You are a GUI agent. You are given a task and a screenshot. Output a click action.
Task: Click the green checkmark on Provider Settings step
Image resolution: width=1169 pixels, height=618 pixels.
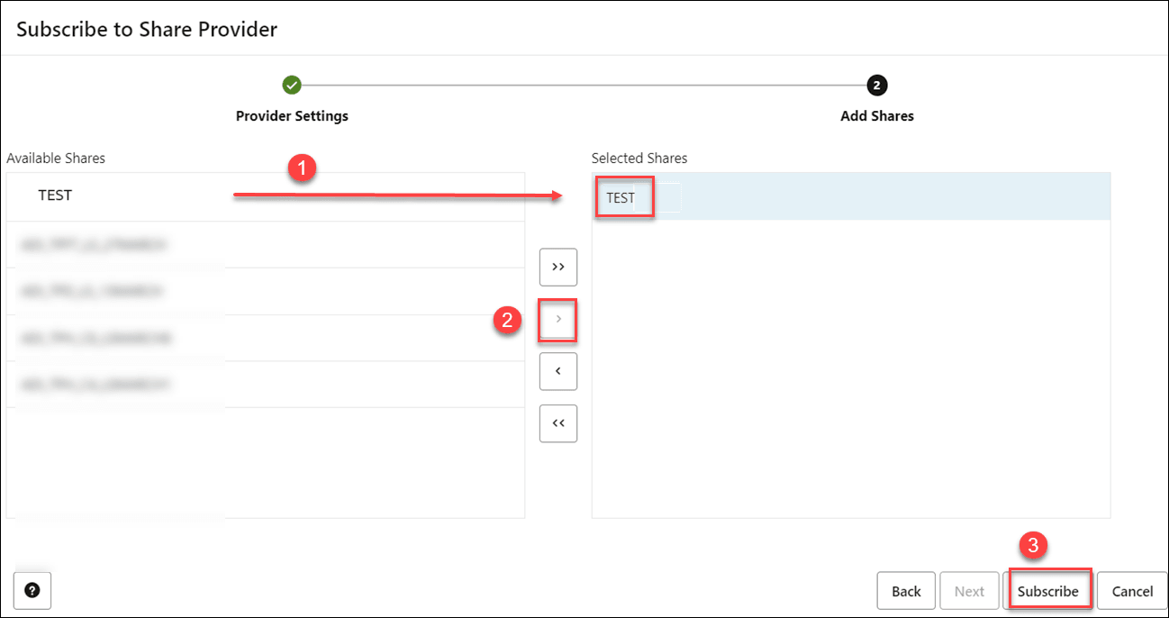click(x=292, y=85)
